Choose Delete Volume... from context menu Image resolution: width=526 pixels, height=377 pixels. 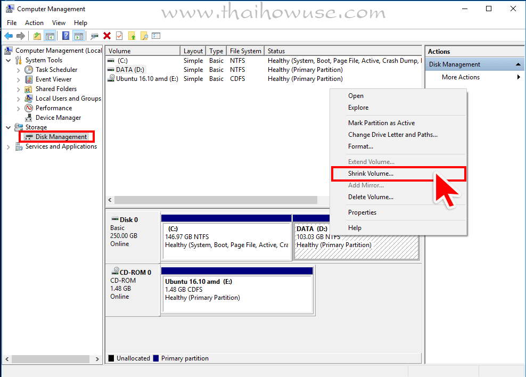pos(399,197)
